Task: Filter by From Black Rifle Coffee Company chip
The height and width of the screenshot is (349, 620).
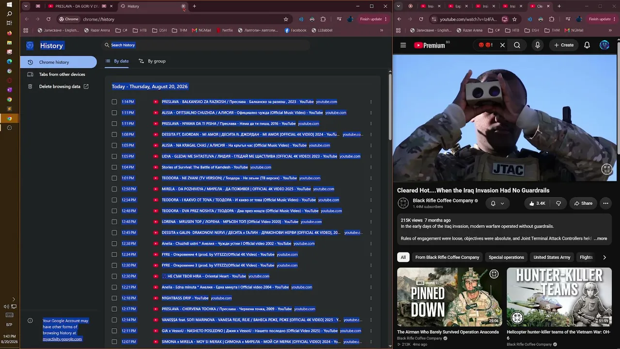Action: [x=447, y=257]
